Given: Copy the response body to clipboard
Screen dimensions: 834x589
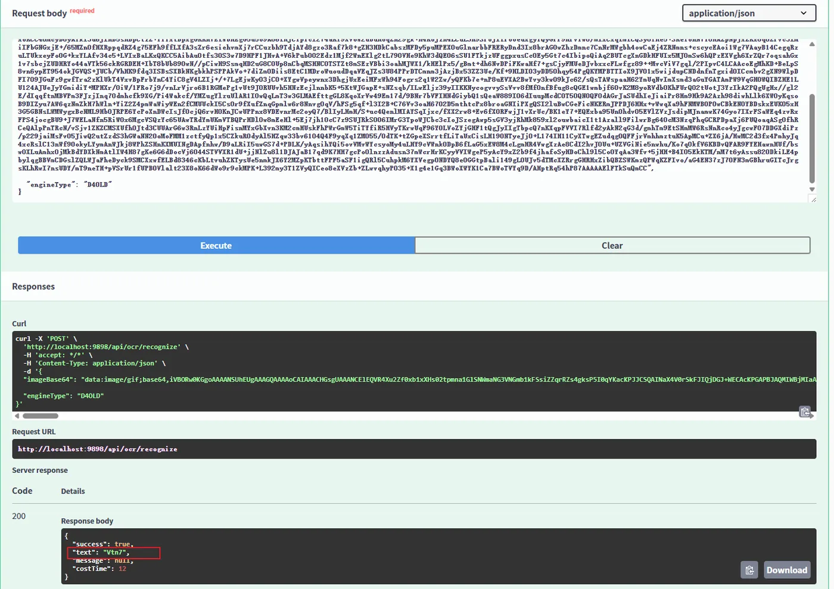Looking at the screenshot, I should pos(749,570).
